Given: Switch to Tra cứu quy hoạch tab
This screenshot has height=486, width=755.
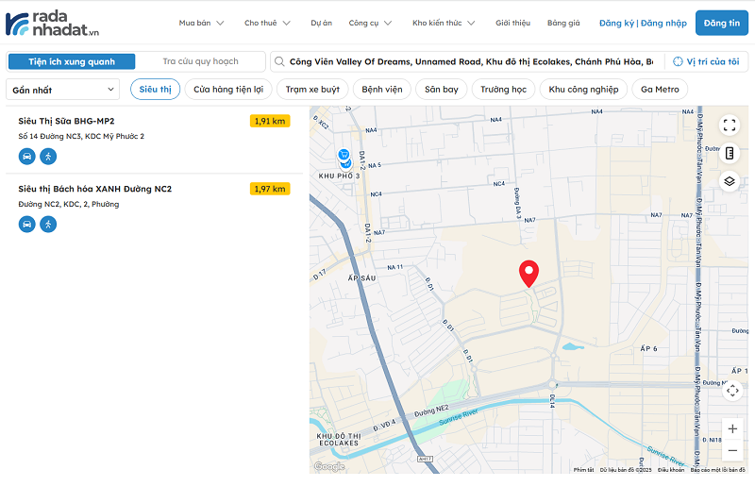Looking at the screenshot, I should [200, 61].
